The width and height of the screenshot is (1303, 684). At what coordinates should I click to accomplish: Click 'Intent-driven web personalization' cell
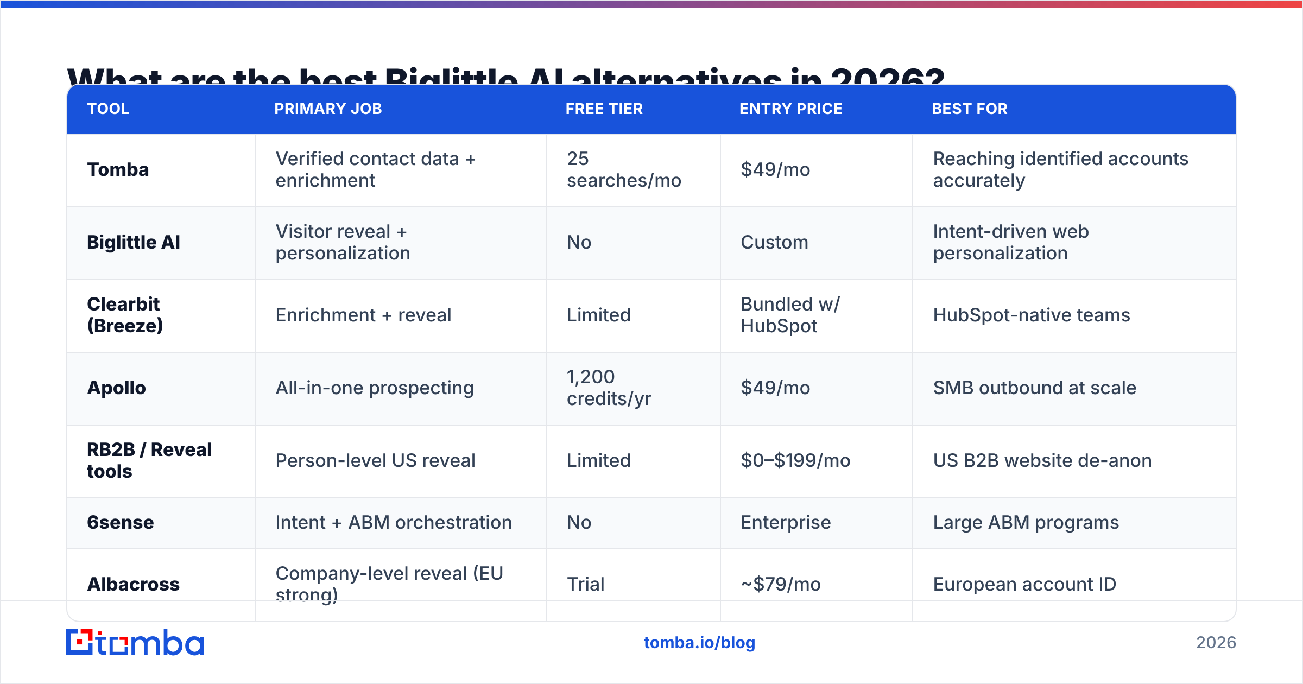(1074, 243)
